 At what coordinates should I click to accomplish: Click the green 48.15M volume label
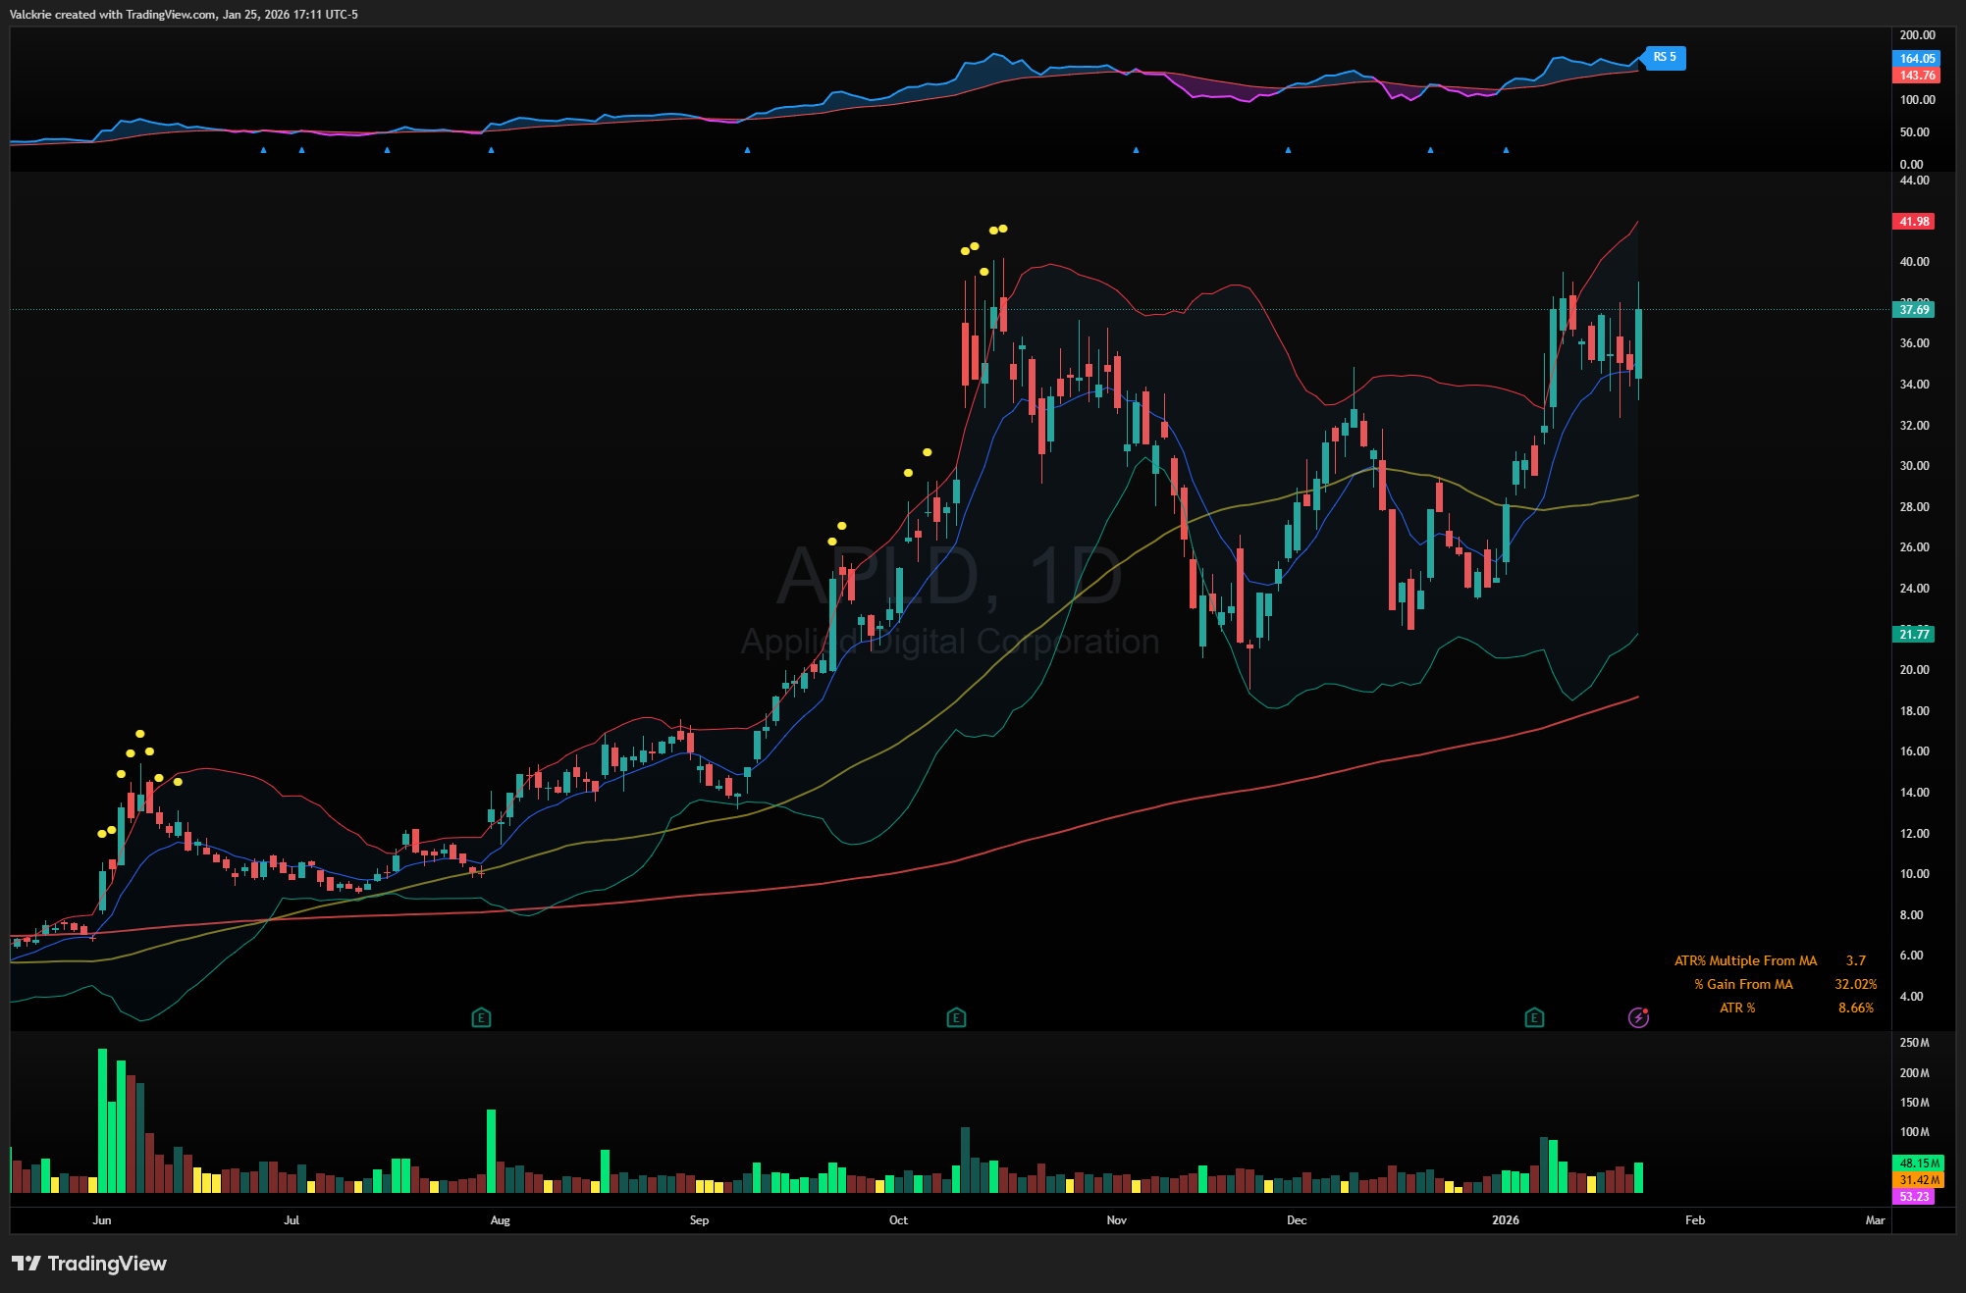pos(1916,1163)
